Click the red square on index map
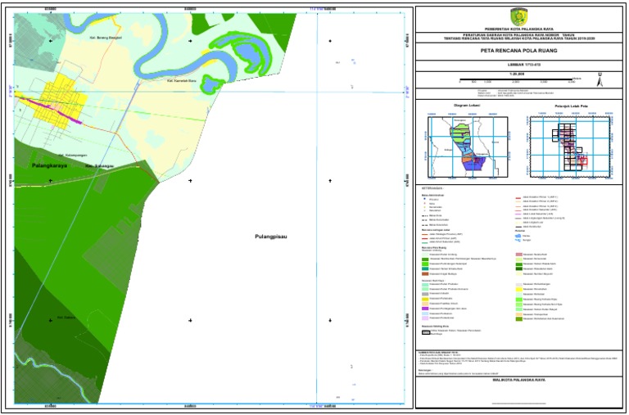This screenshot has width=629, height=415. click(x=582, y=160)
